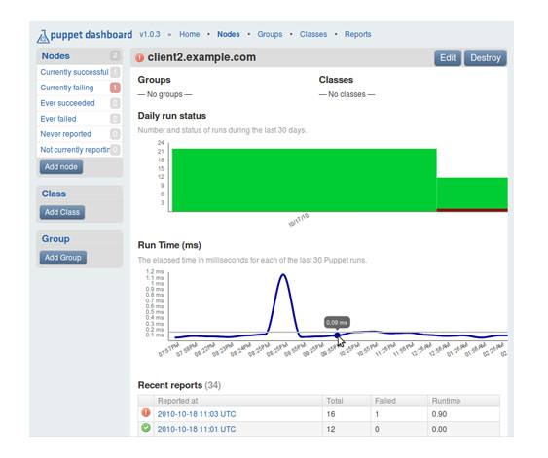The image size is (548, 458).
Task: Click the Runtime value 0.90
Action: pyautogui.click(x=439, y=414)
